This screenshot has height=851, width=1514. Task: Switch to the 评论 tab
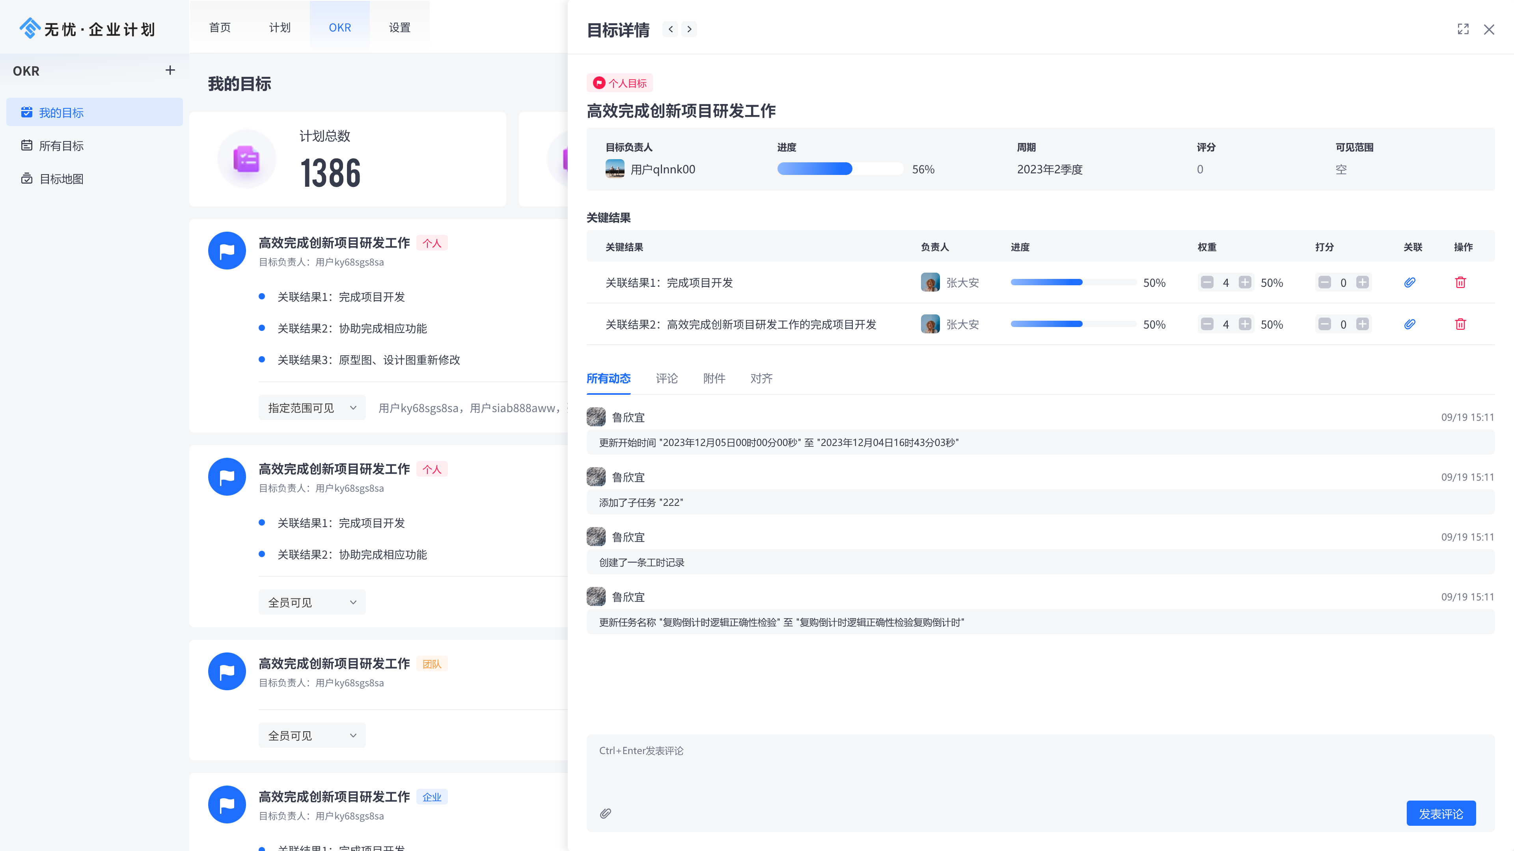coord(666,378)
